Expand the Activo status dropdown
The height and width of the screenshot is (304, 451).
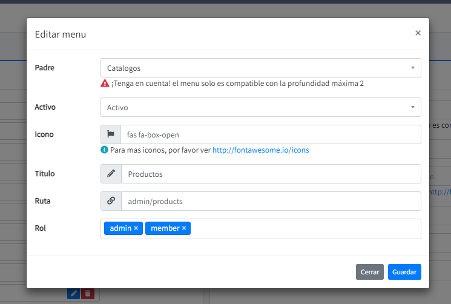(260, 107)
